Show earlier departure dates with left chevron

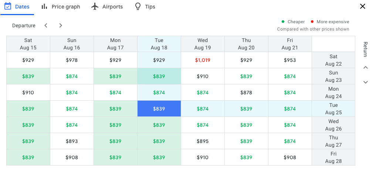click(x=46, y=25)
